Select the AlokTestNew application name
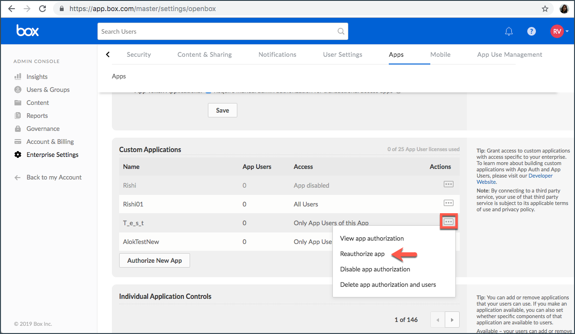This screenshot has height=334, width=575. [x=141, y=242]
